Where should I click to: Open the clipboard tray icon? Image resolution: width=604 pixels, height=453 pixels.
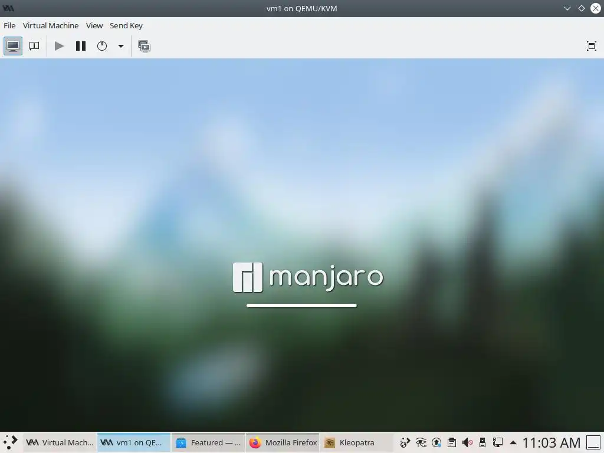pyautogui.click(x=451, y=442)
